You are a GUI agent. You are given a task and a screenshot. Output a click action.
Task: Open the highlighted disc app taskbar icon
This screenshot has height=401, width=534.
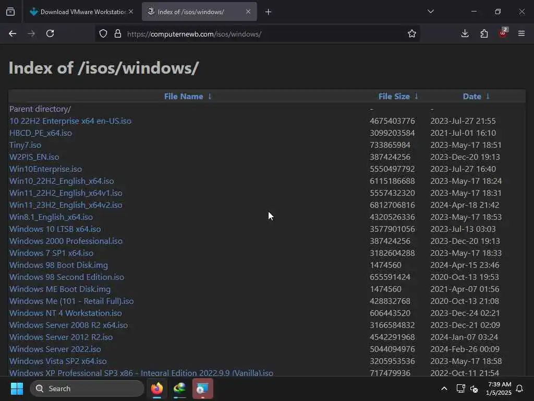(203, 388)
